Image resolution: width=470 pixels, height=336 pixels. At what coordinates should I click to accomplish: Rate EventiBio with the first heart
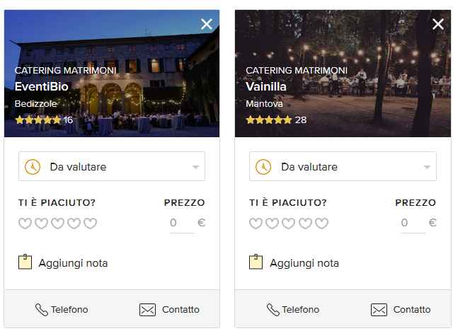click(25, 224)
